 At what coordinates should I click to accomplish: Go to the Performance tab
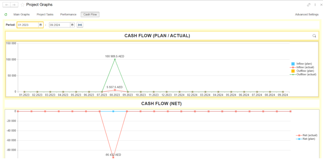(x=68, y=14)
